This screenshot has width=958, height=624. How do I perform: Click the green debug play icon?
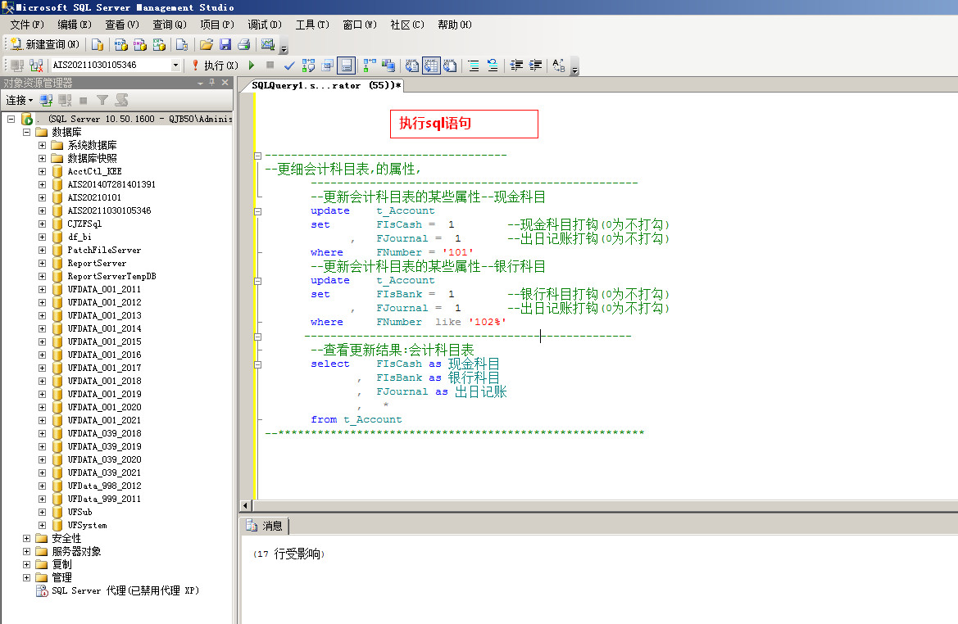point(252,66)
